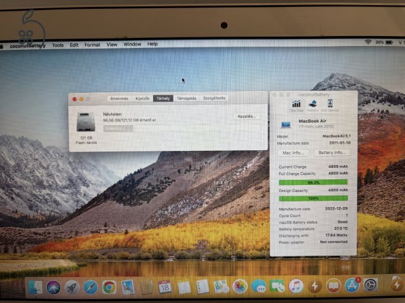Click the 100% design capacity bar
Screen dimensions: 405x303
[x=313, y=198]
